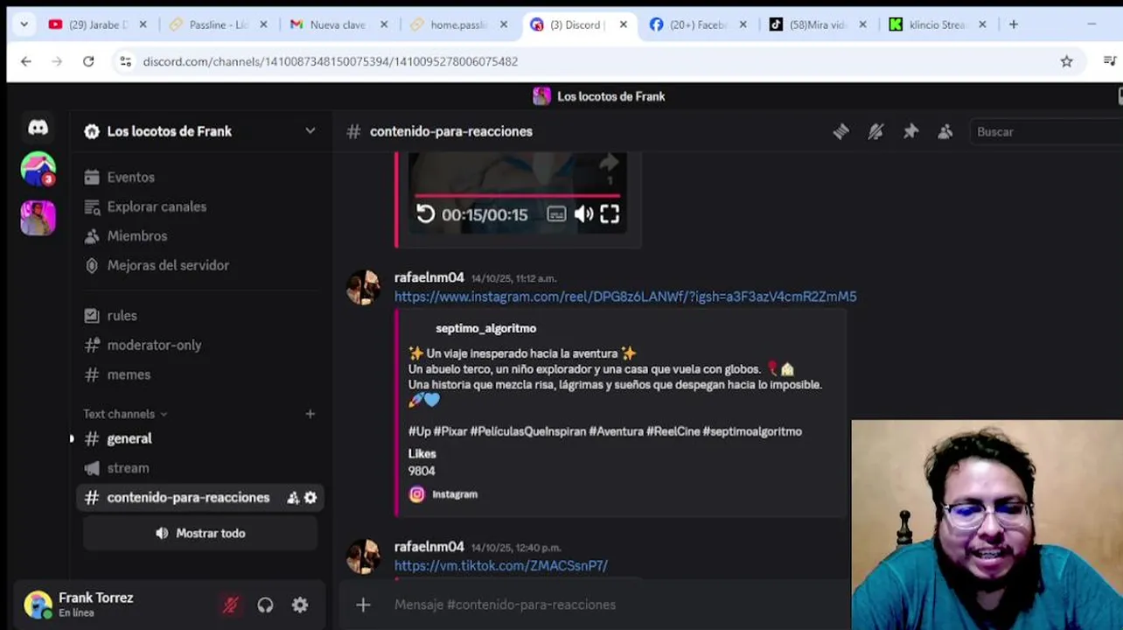Add a channel with plus next to Text channels
This screenshot has width=1123, height=630.
coord(310,414)
